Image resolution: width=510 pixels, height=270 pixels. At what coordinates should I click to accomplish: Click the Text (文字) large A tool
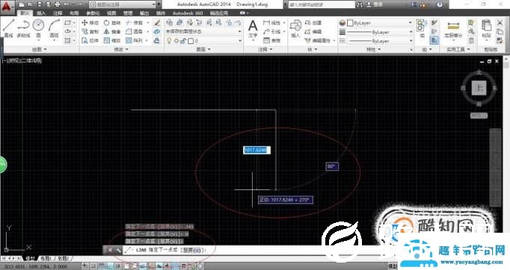(253, 28)
